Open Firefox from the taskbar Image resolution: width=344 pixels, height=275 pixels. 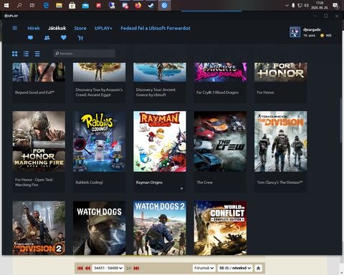click(138, 5)
